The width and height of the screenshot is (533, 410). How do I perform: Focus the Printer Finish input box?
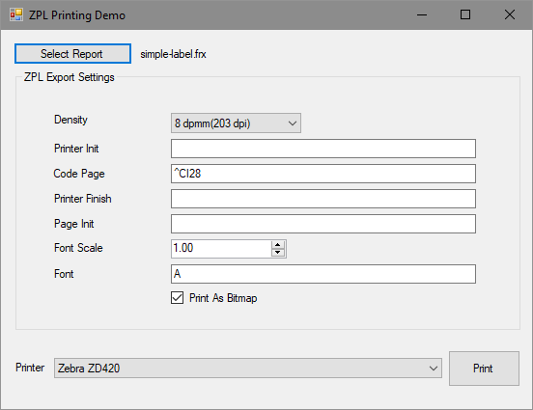click(x=323, y=199)
